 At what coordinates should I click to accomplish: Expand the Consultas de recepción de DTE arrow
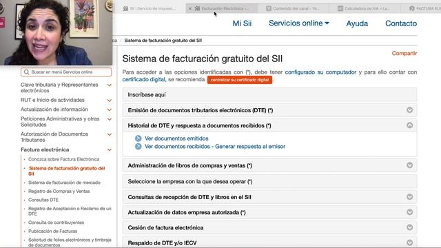click(409, 197)
